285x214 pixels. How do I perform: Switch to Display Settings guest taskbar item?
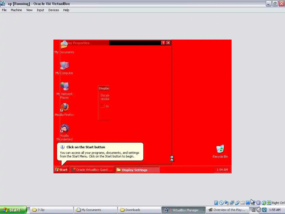(x=137, y=170)
